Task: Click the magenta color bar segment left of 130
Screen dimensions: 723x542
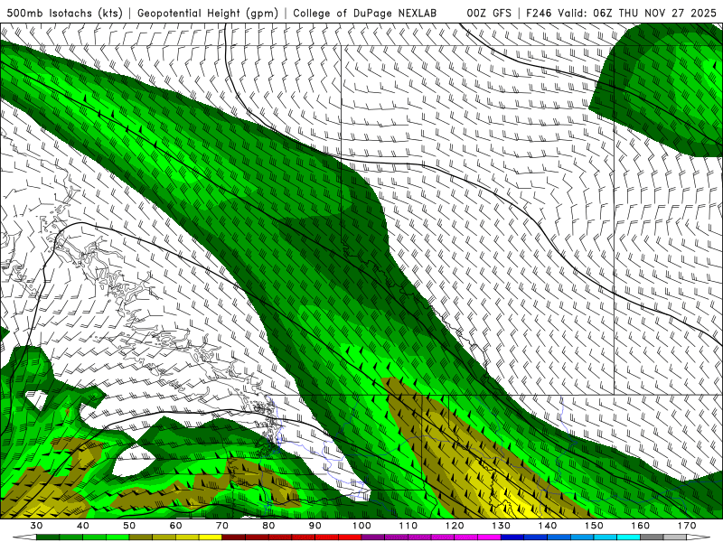Action: coord(489,537)
